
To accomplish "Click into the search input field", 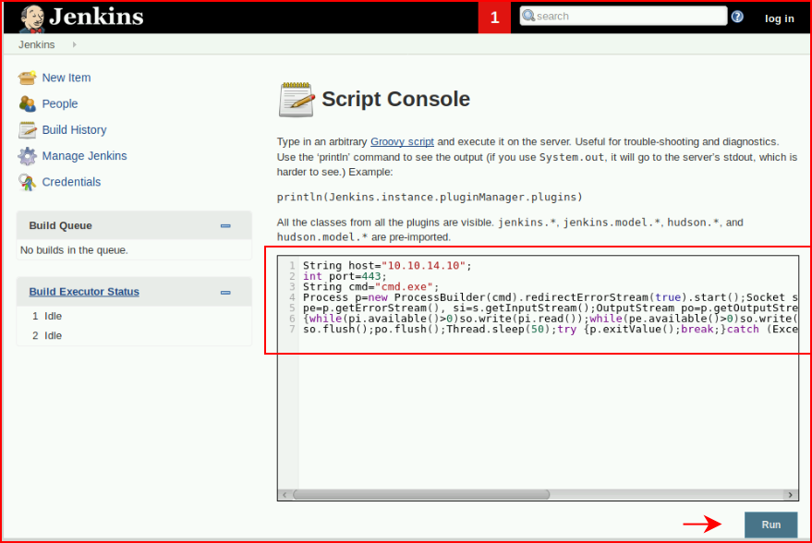I will pos(623,16).
